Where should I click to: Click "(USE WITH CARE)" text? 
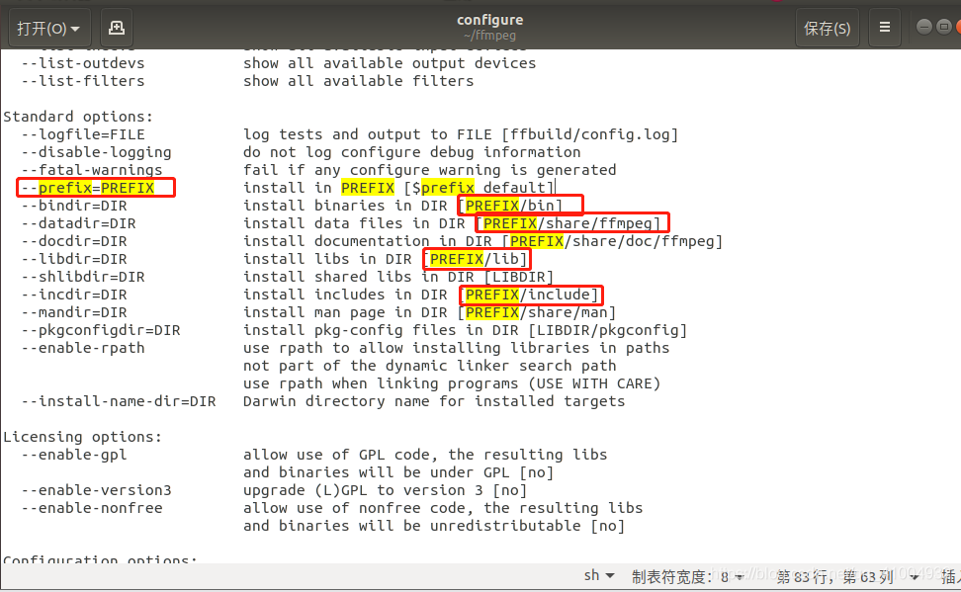[594, 383]
